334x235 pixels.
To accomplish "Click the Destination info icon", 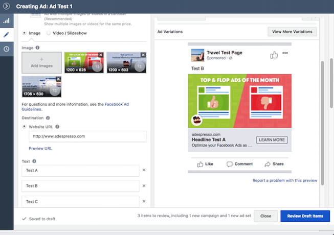I will [48, 118].
